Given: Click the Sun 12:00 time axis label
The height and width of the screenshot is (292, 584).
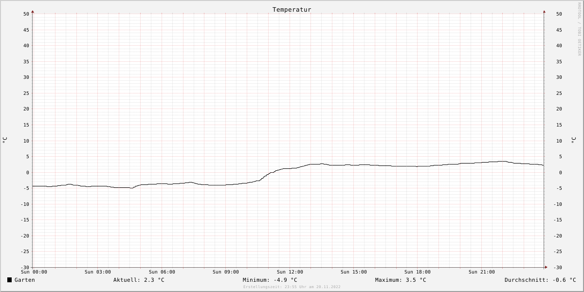Looking at the screenshot, I should pyautogui.click(x=290, y=272).
